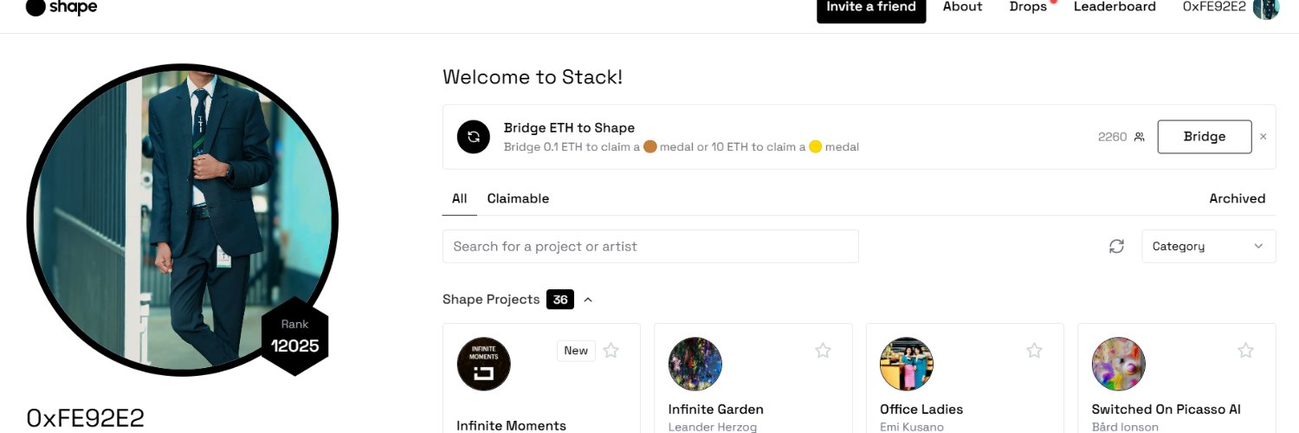Screen dimensions: 1299x433
Task: Click the Shape logo in header
Action: (x=61, y=7)
